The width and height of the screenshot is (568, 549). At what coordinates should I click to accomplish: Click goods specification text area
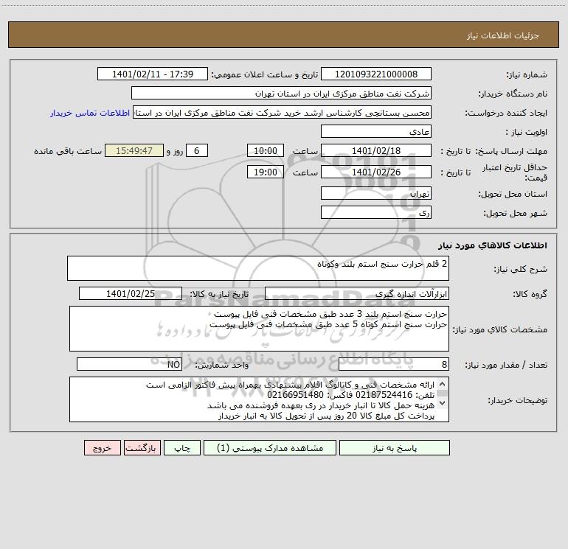click(x=259, y=329)
